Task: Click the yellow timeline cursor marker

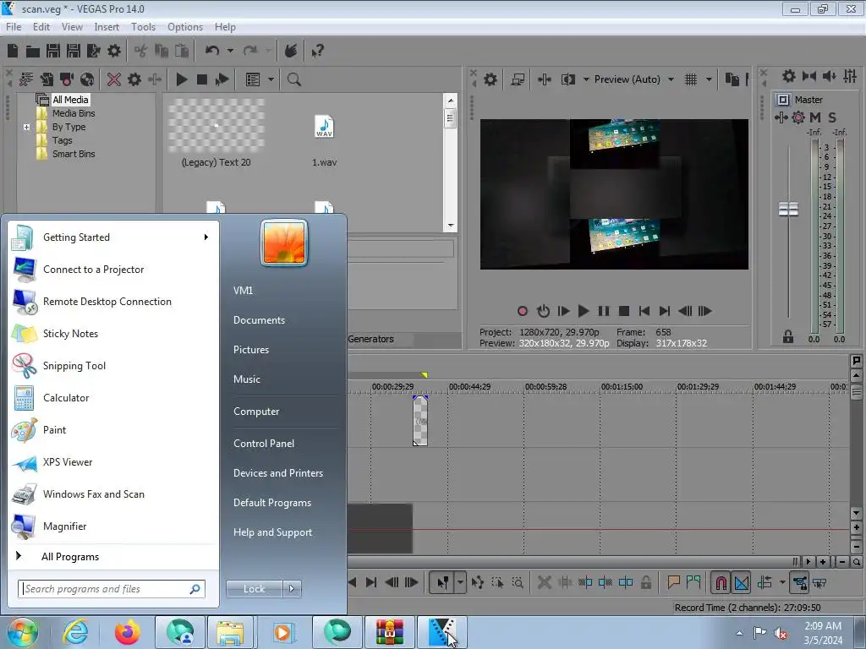Action: (425, 375)
